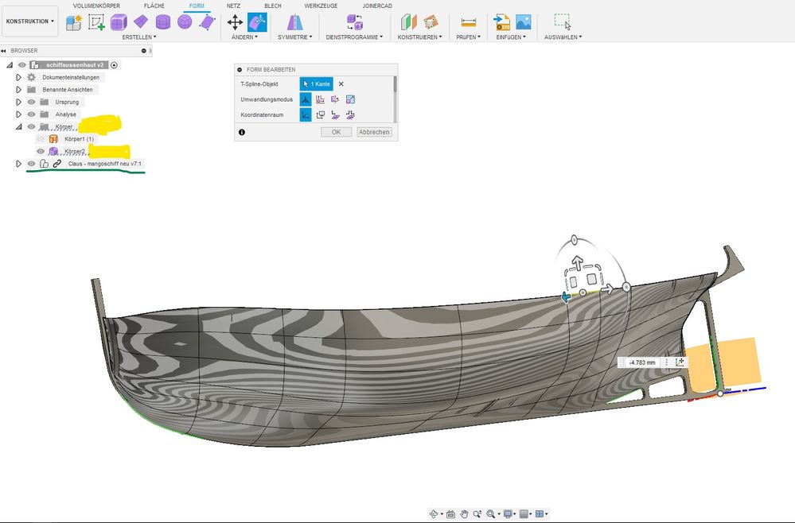Open the Ändern dropdown menu

244,37
